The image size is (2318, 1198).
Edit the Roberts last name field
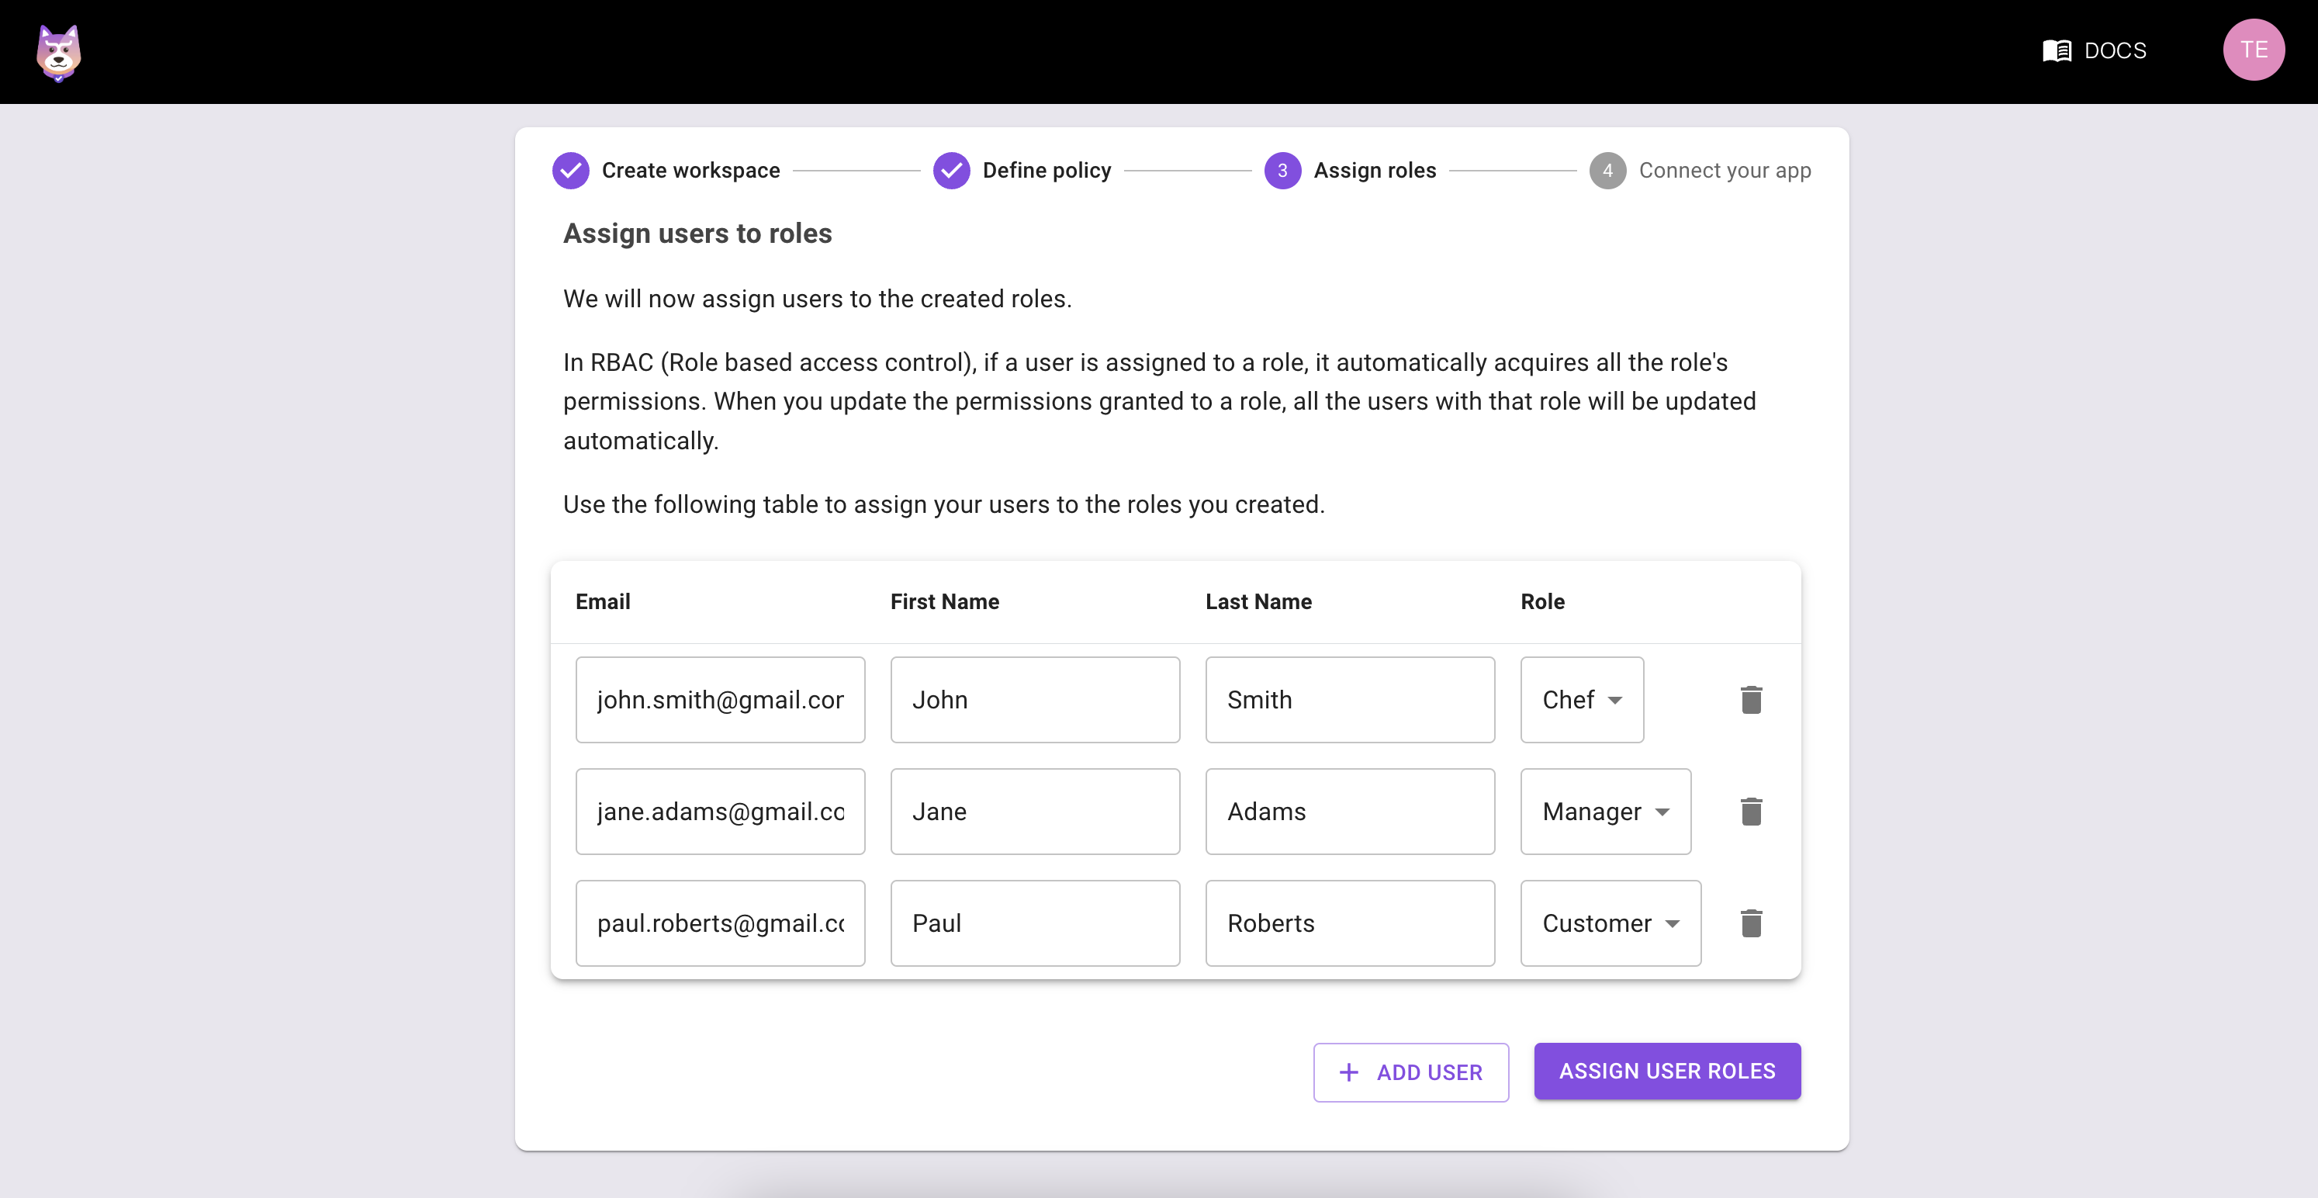pos(1349,923)
